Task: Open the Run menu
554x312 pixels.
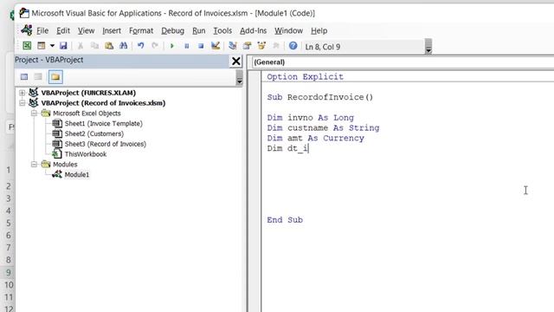Action: click(x=198, y=31)
